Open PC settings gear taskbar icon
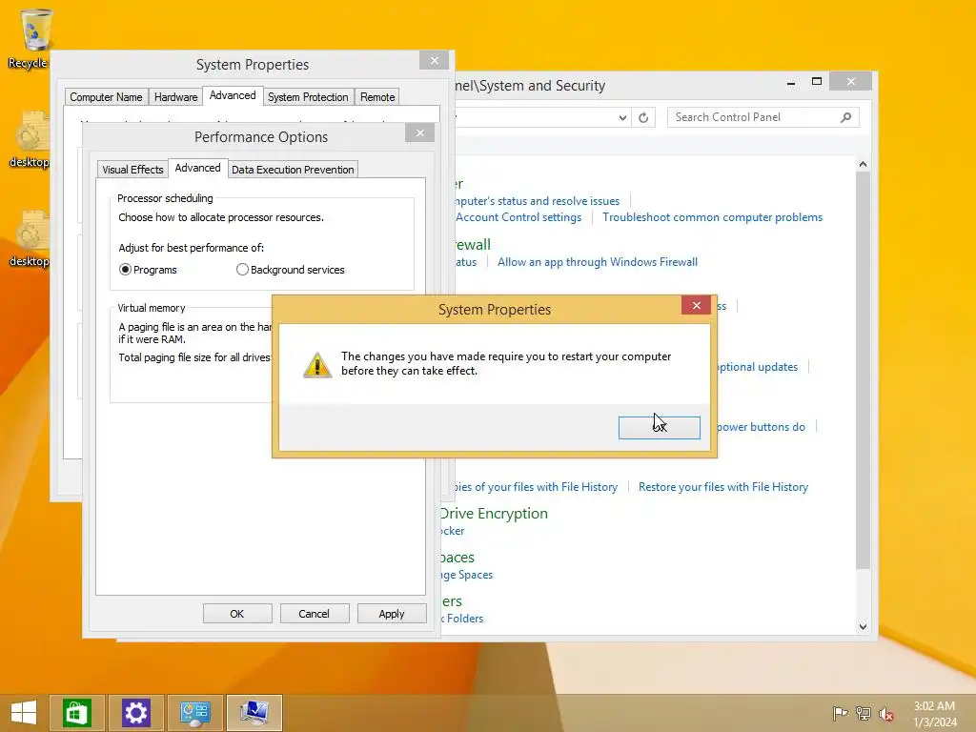 coord(136,713)
